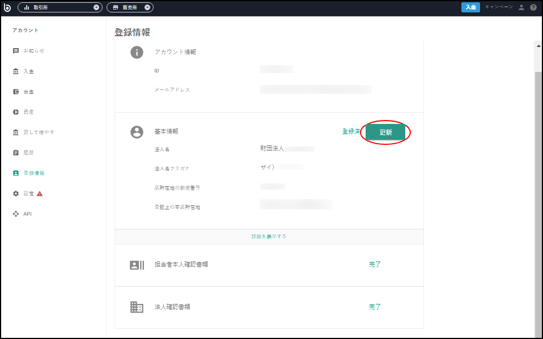Viewport: 543px width, 339px height.
Task: Expand details via 詳細を表示する
Action: 269,237
